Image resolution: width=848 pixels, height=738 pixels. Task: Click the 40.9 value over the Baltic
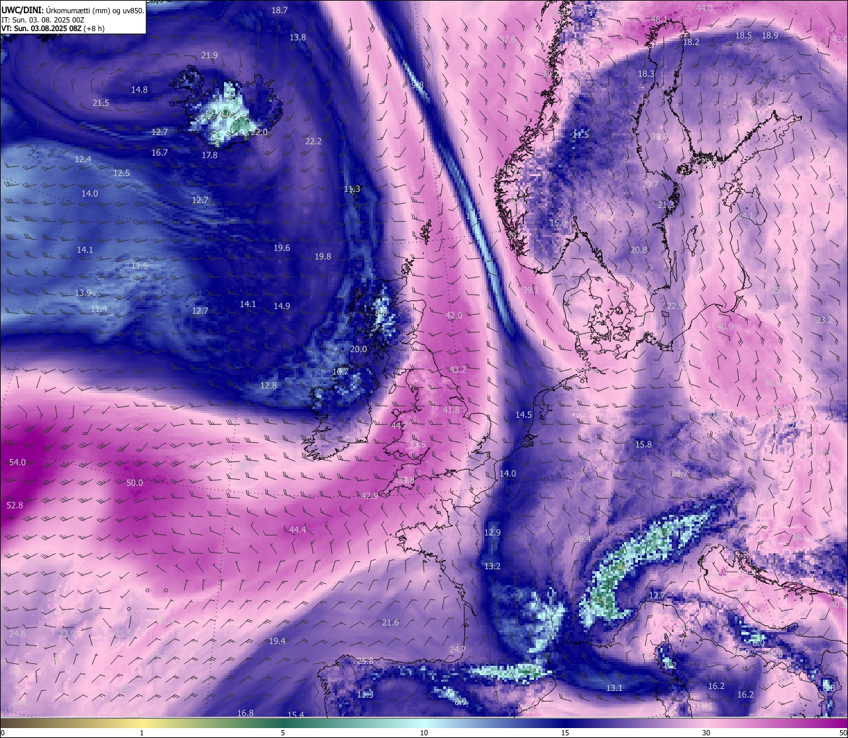(725, 326)
